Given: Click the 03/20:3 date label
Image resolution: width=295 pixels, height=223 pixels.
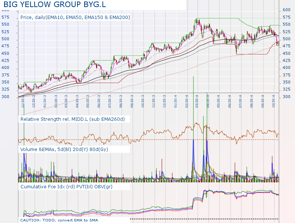Looking at the screenshot, I should [66, 101].
